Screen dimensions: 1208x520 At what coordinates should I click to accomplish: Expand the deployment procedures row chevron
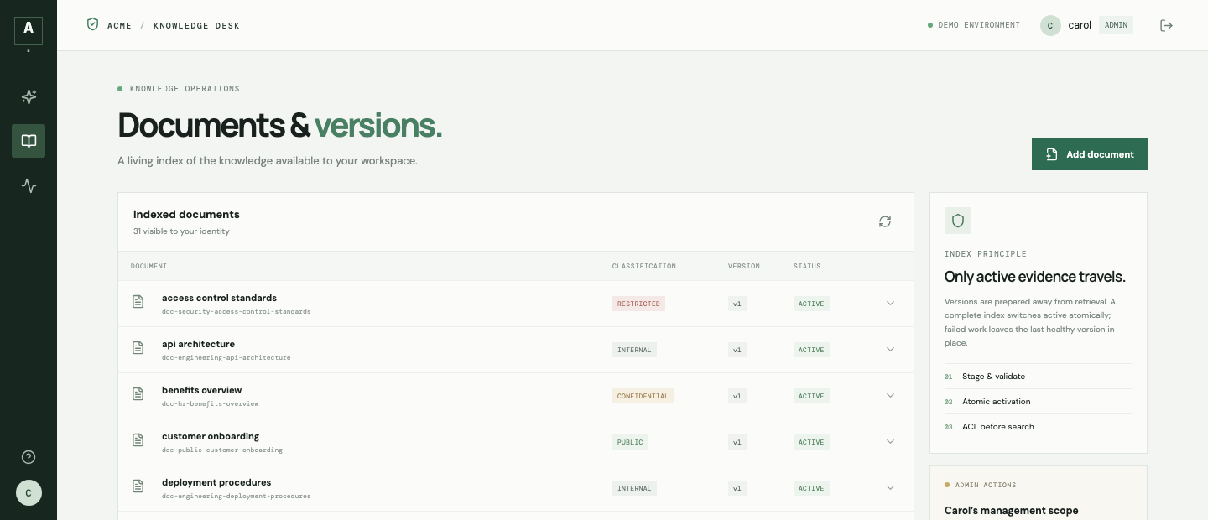891,487
